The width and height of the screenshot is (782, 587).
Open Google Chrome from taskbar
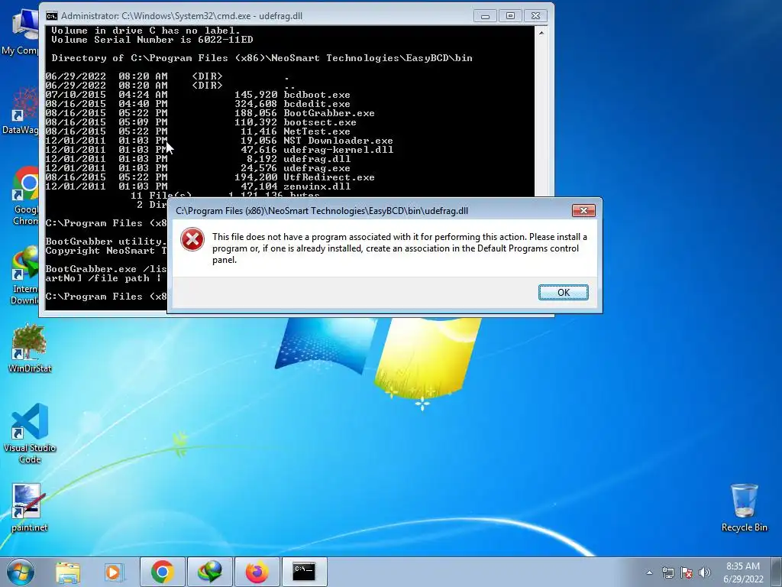coord(162,572)
